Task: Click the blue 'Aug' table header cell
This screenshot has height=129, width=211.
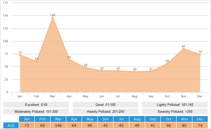Action: [137, 119]
